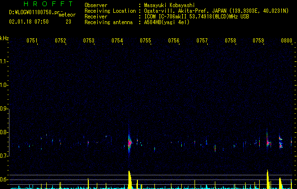Click the 0751 time marker
The image size is (297, 189).
pyautogui.click(x=32, y=41)
